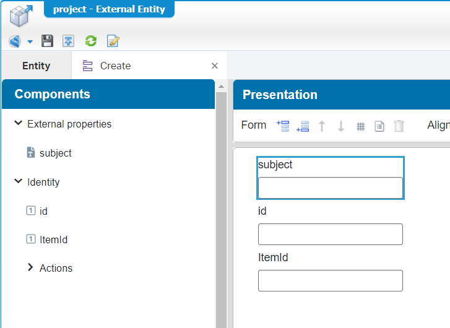
Task: Click the subject text input field
Action: [330, 188]
